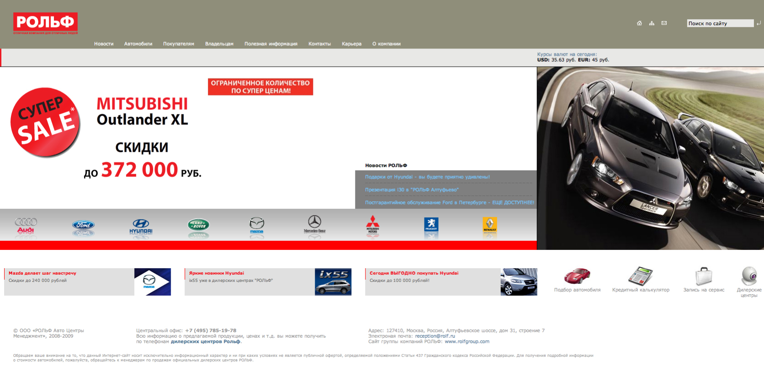Submit site search with the enter arrow icon
Image resolution: width=764 pixels, height=366 pixels.
[759, 23]
